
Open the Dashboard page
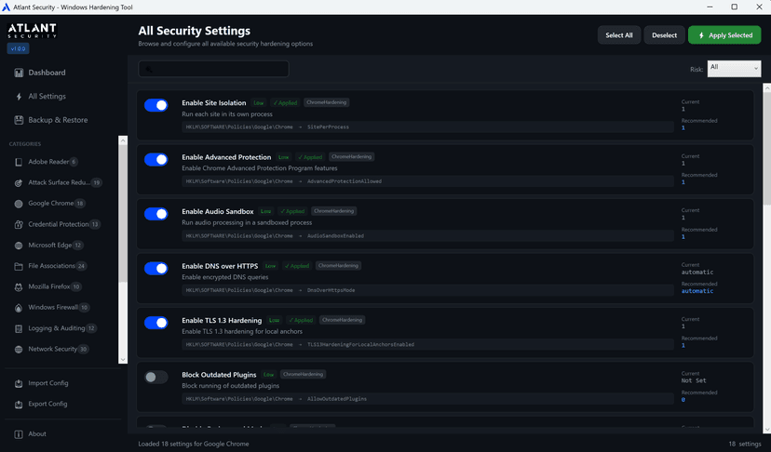click(x=47, y=73)
